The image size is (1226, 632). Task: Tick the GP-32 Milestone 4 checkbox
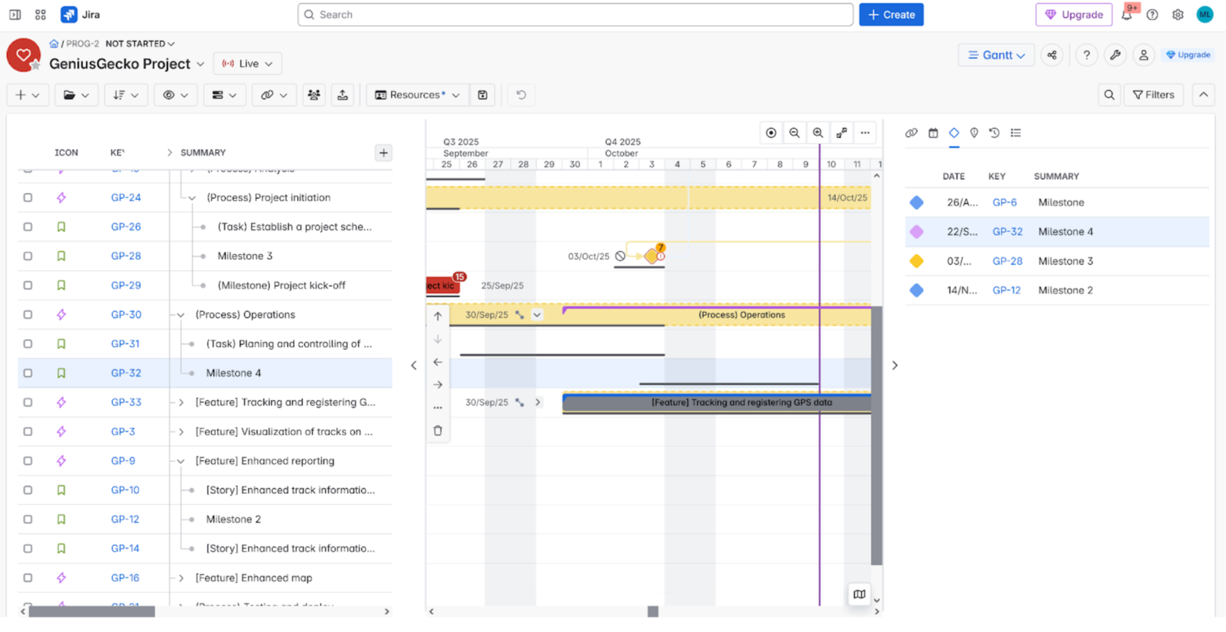click(x=28, y=373)
